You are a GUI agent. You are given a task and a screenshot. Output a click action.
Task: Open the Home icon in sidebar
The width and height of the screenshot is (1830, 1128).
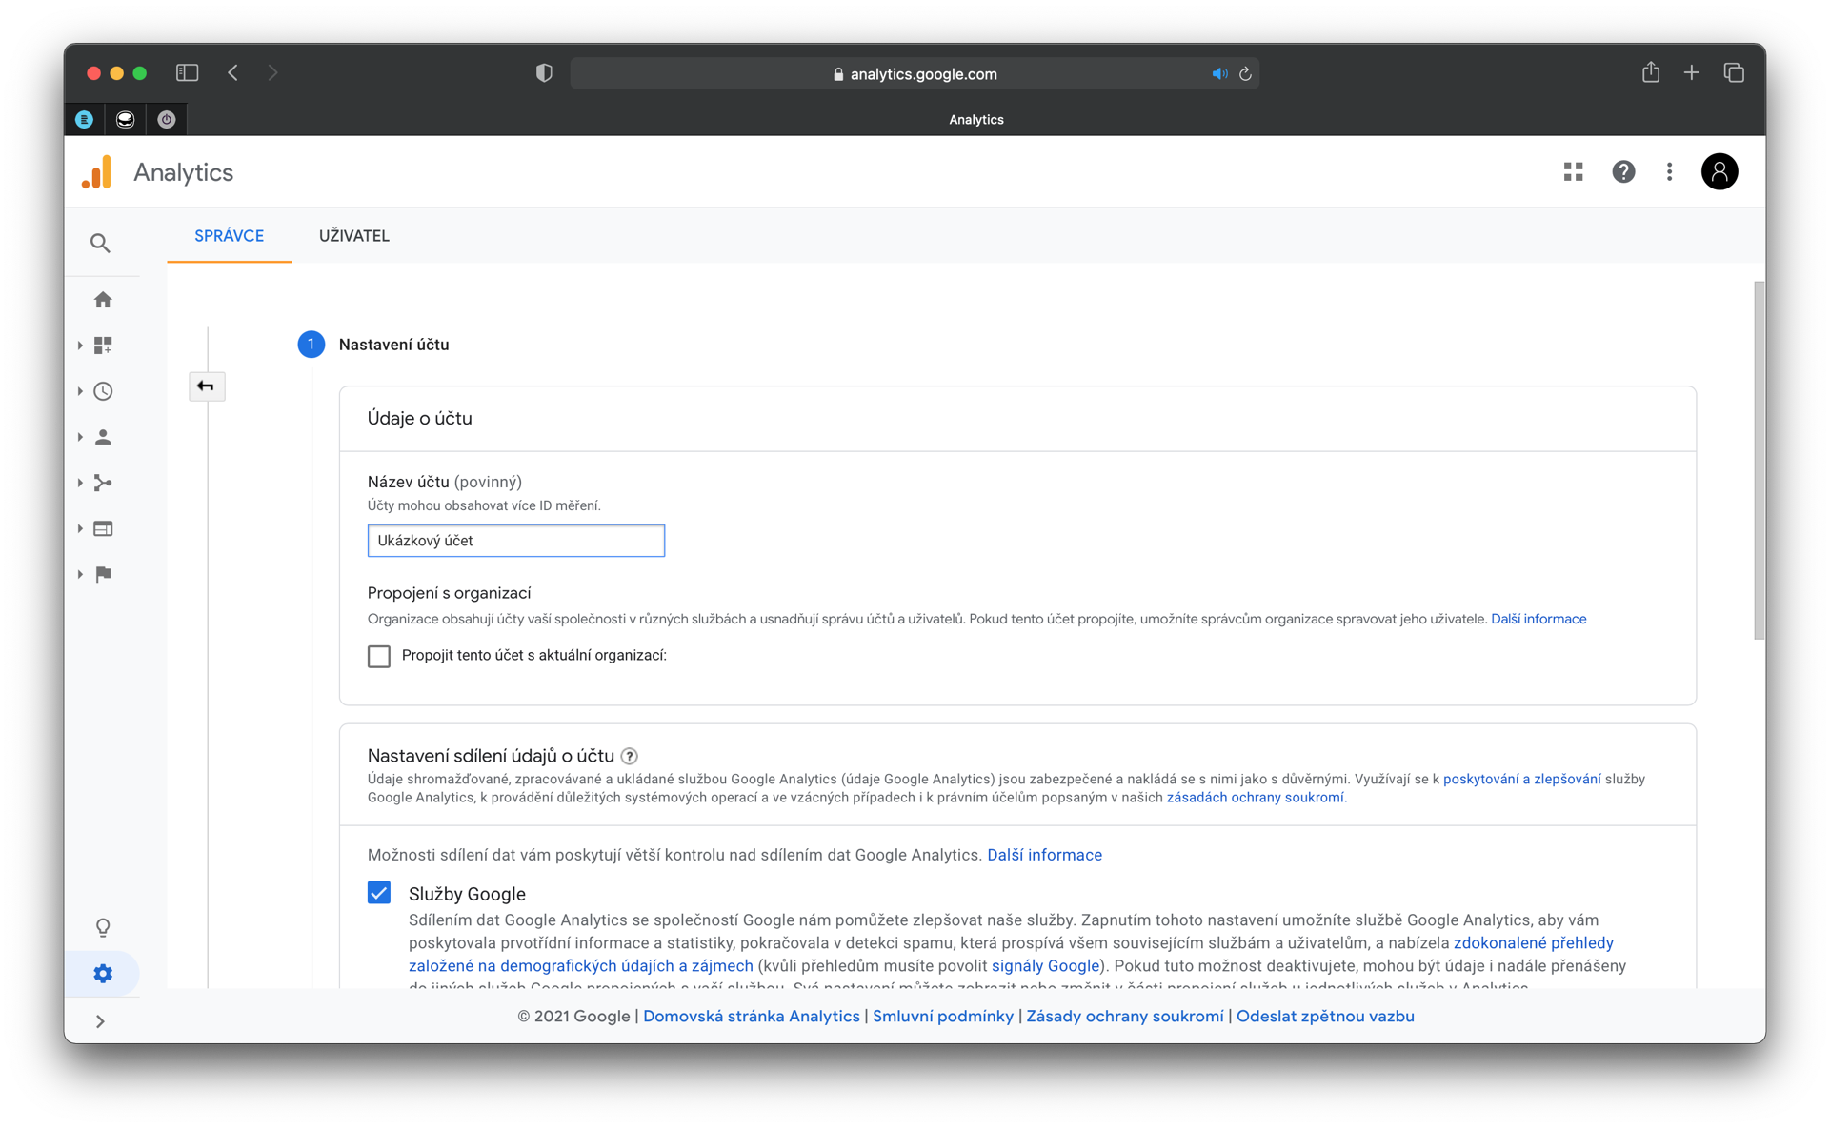pos(103,300)
